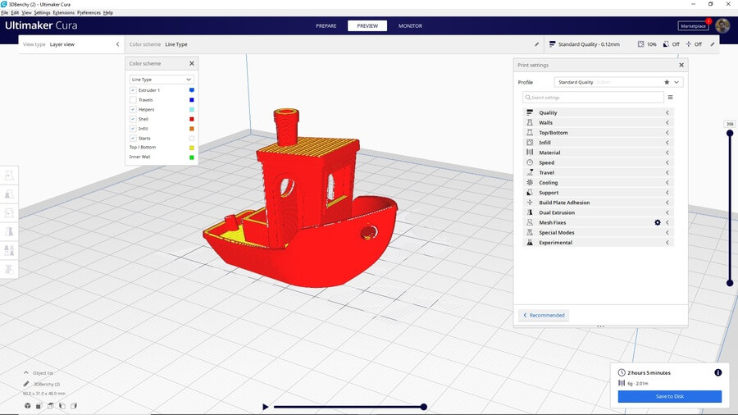This screenshot has height=415, width=738.
Task: Click in the Search settings field
Action: pos(594,98)
